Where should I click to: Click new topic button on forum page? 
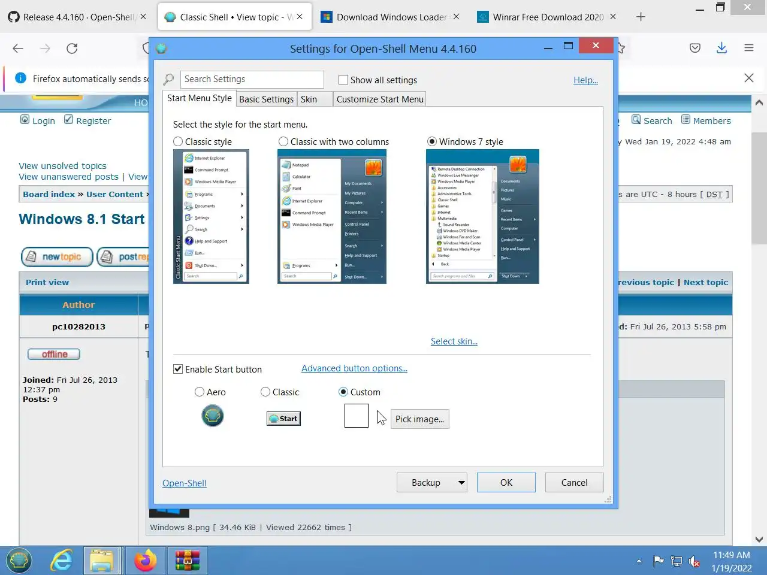tap(57, 257)
